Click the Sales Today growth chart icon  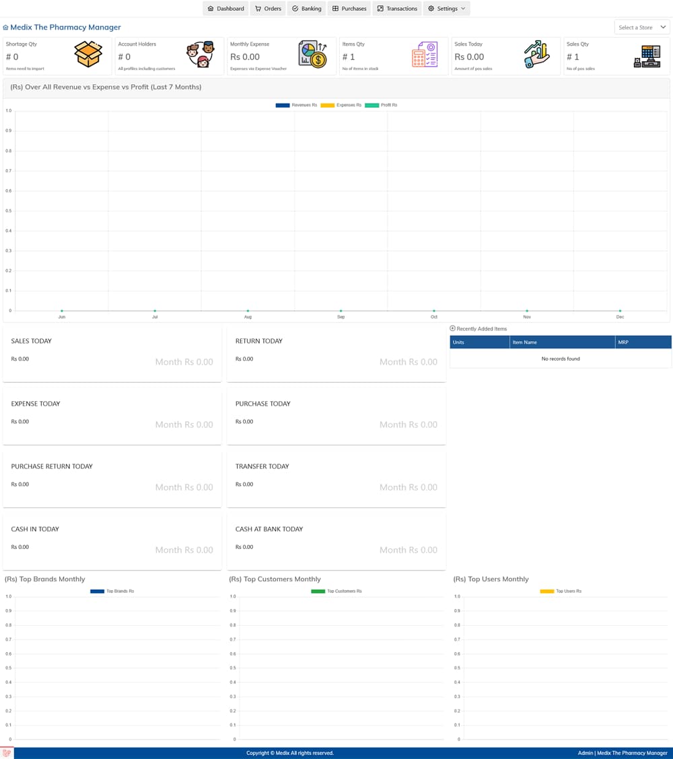tap(536, 55)
